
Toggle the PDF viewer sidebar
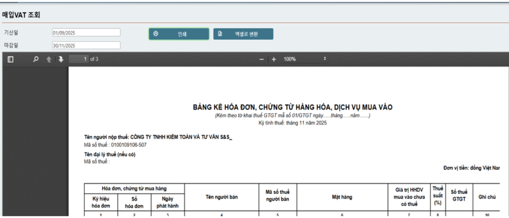(x=11, y=59)
